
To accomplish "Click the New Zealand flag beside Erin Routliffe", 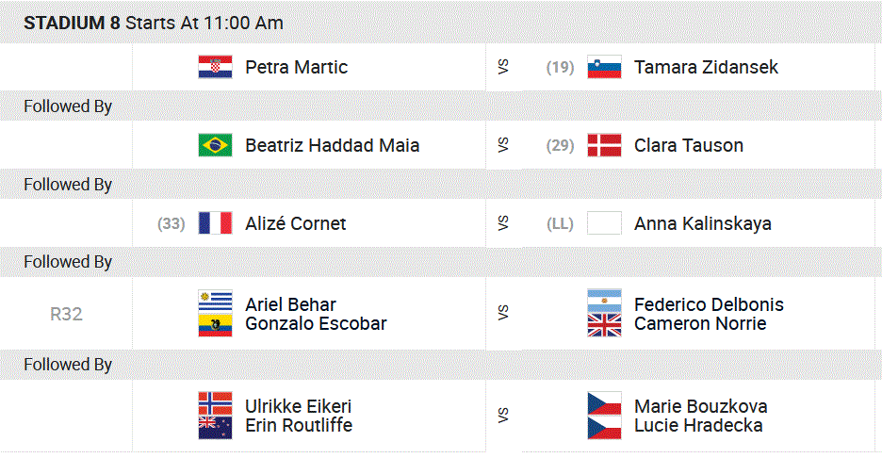I will (x=215, y=427).
